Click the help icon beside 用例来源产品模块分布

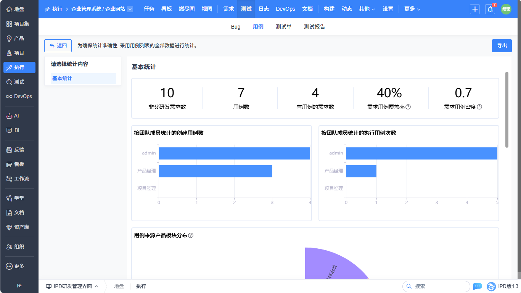point(191,235)
